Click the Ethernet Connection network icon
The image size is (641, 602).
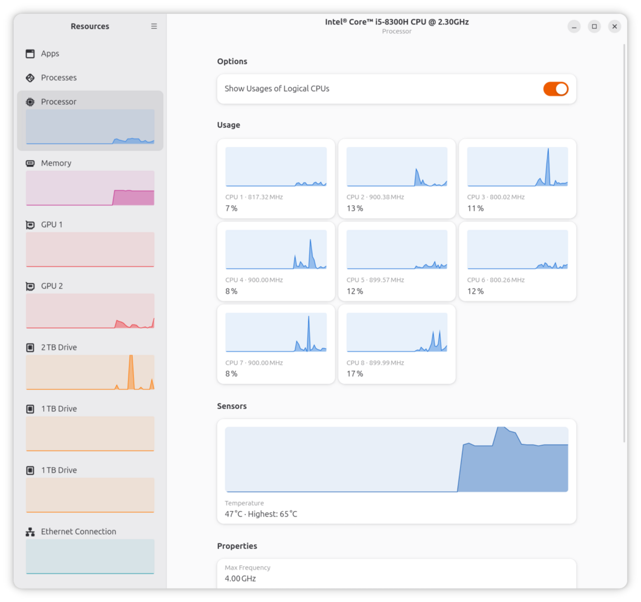(30, 532)
